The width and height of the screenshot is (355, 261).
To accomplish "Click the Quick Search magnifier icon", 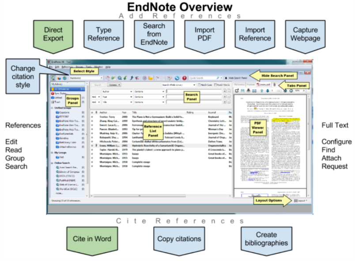I will (218, 78).
